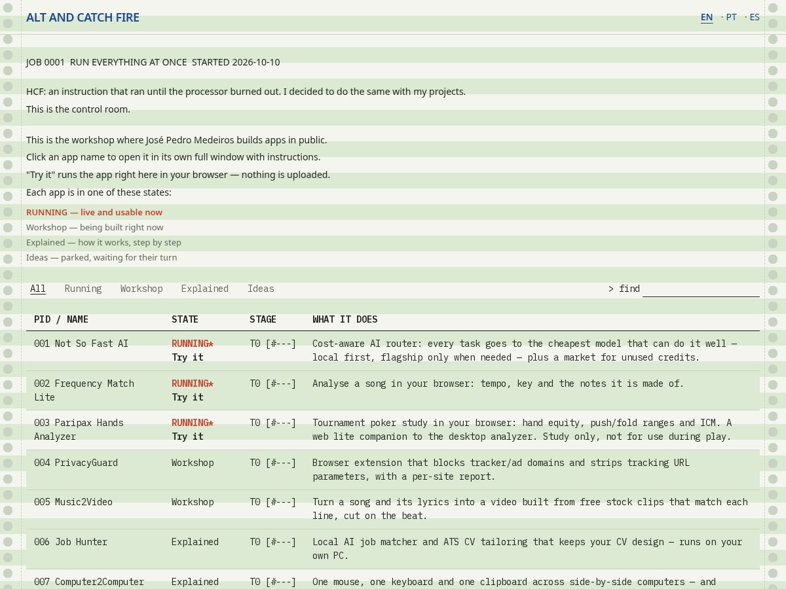Focus the find search field

point(701,289)
